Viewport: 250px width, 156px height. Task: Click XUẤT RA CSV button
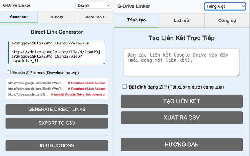pos(182,118)
